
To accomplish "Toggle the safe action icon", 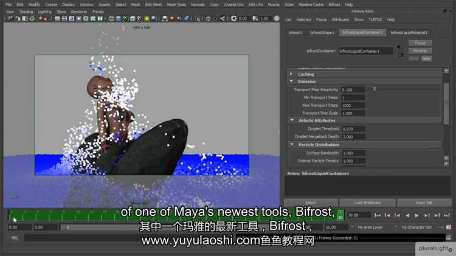I will click(93, 19).
